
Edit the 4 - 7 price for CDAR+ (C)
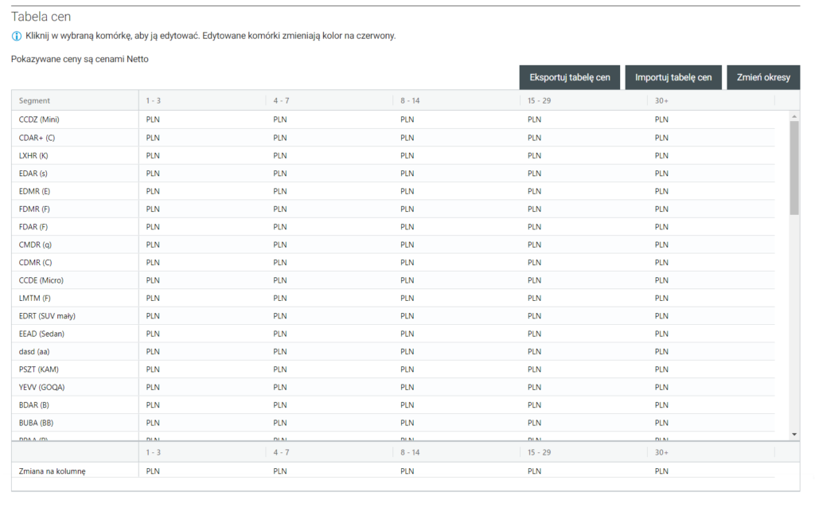click(x=330, y=138)
